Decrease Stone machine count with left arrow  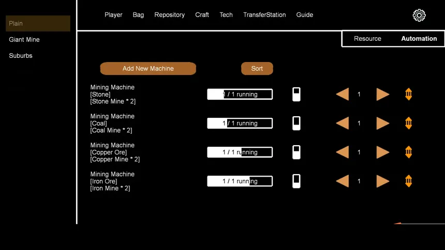pos(343,95)
